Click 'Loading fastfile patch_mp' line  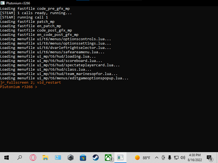27,22
